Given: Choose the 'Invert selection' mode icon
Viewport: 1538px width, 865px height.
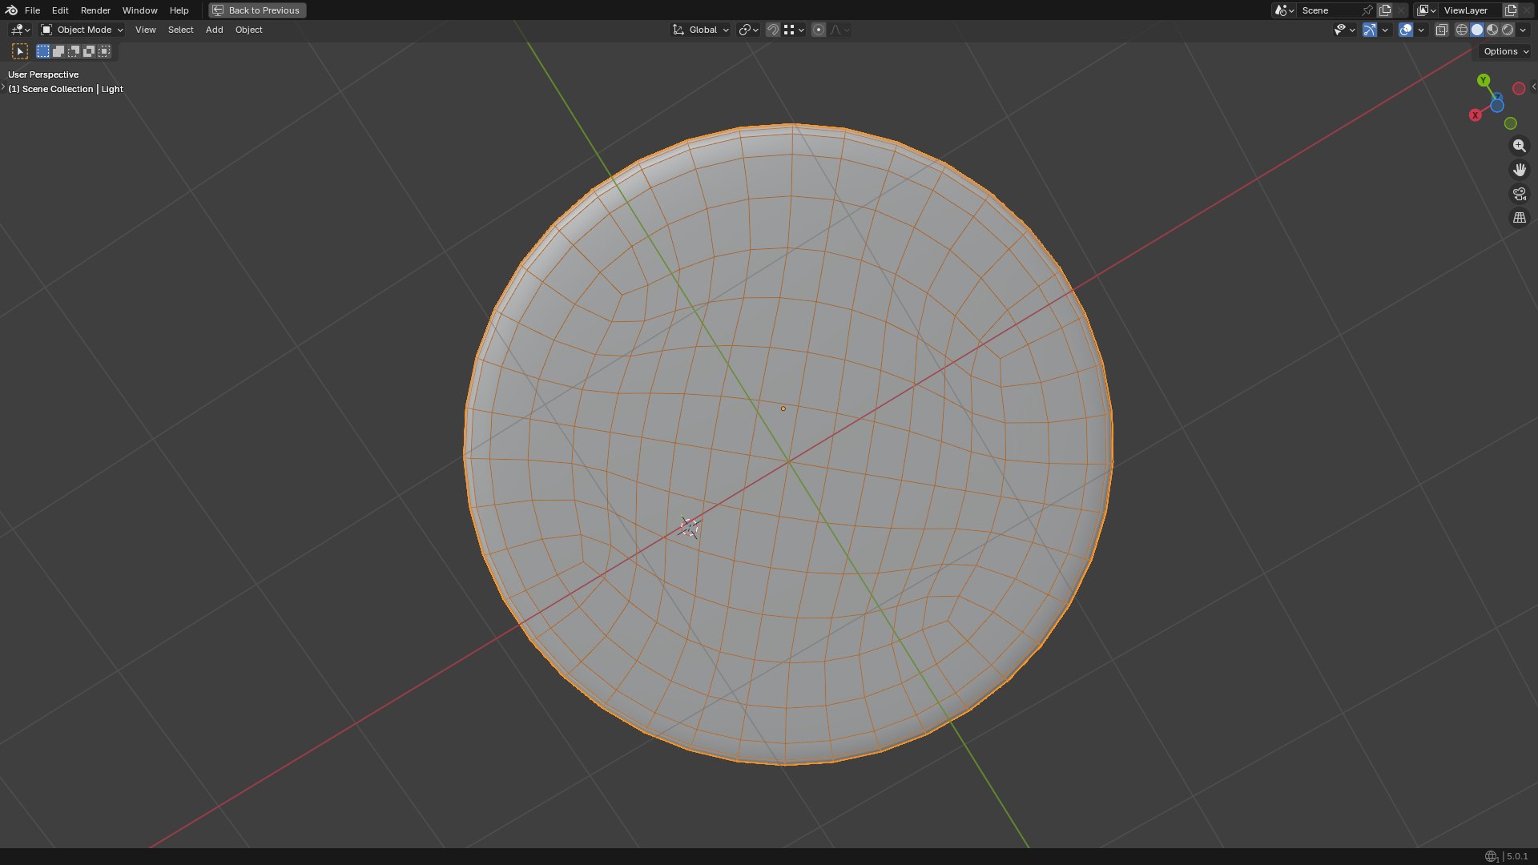Looking at the screenshot, I should (89, 51).
